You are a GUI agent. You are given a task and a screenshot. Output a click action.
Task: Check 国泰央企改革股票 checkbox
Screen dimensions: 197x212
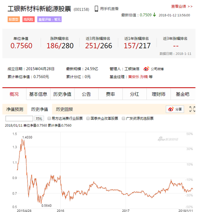coord(88,118)
